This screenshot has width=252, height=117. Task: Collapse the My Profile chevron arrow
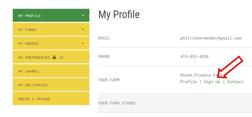click(x=83, y=15)
